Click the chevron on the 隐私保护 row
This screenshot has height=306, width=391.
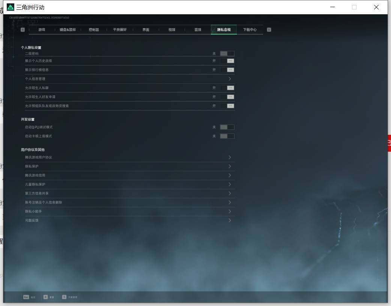pyautogui.click(x=230, y=166)
